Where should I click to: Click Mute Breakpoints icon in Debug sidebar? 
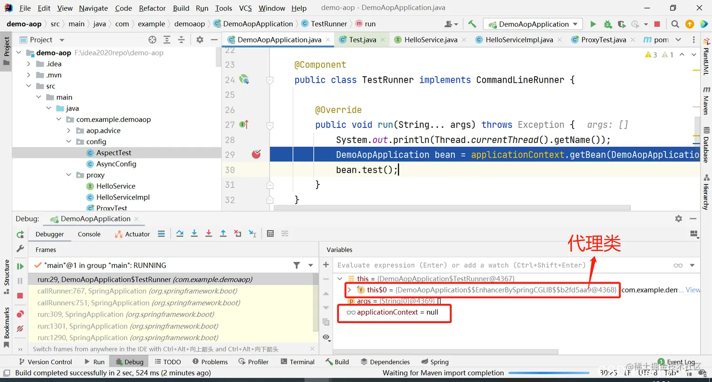[20, 328]
